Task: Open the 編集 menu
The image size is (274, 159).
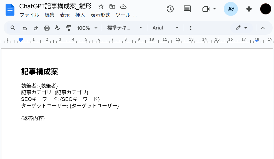Action: [x=49, y=15]
